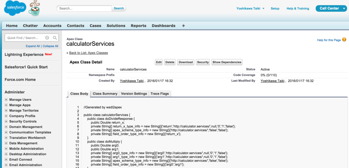This screenshot has width=349, height=168.
Task: Expand Email Administration tree node
Action: point(6,165)
